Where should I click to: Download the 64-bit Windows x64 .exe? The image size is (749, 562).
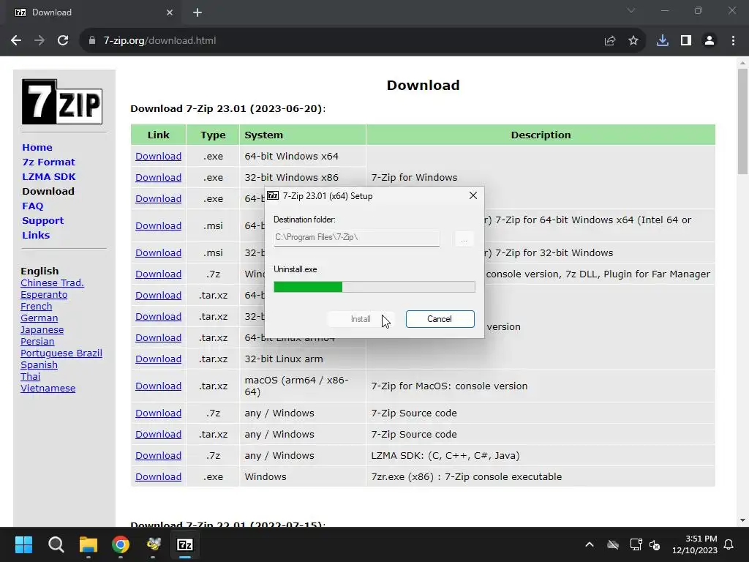click(158, 157)
